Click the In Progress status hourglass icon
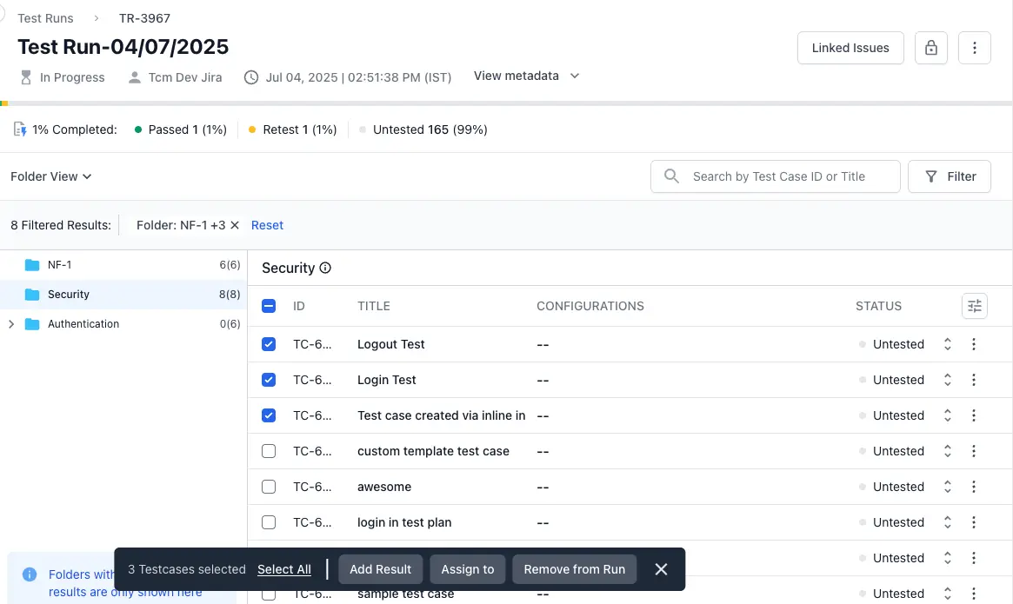 (25, 76)
